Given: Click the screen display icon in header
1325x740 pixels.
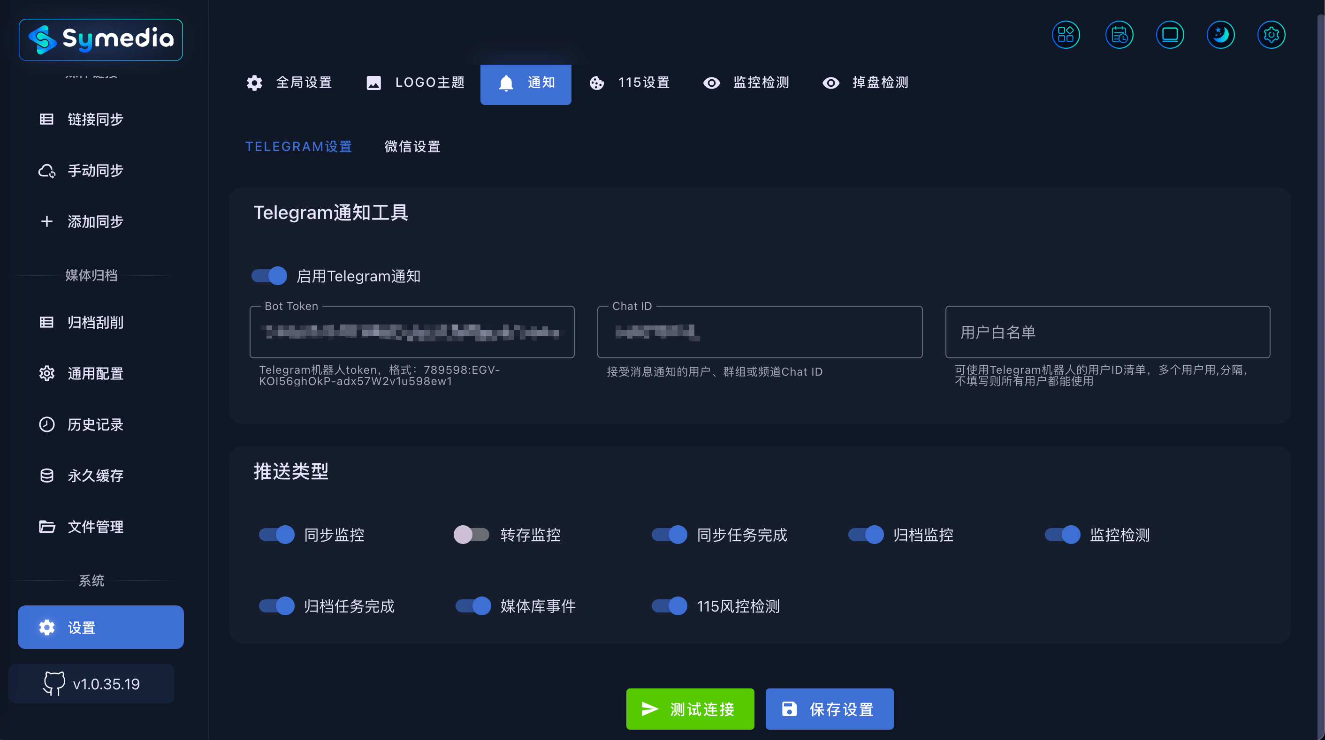Looking at the screenshot, I should coord(1170,35).
